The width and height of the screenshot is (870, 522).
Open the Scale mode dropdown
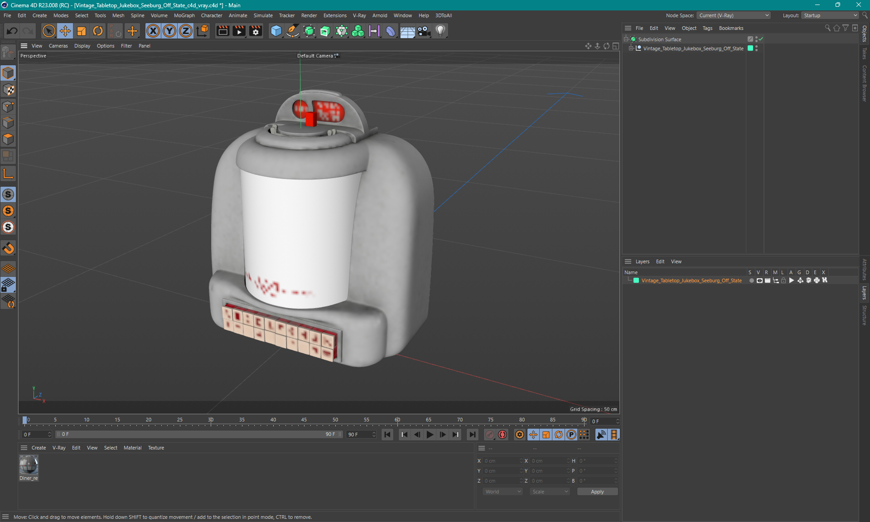coord(550,492)
